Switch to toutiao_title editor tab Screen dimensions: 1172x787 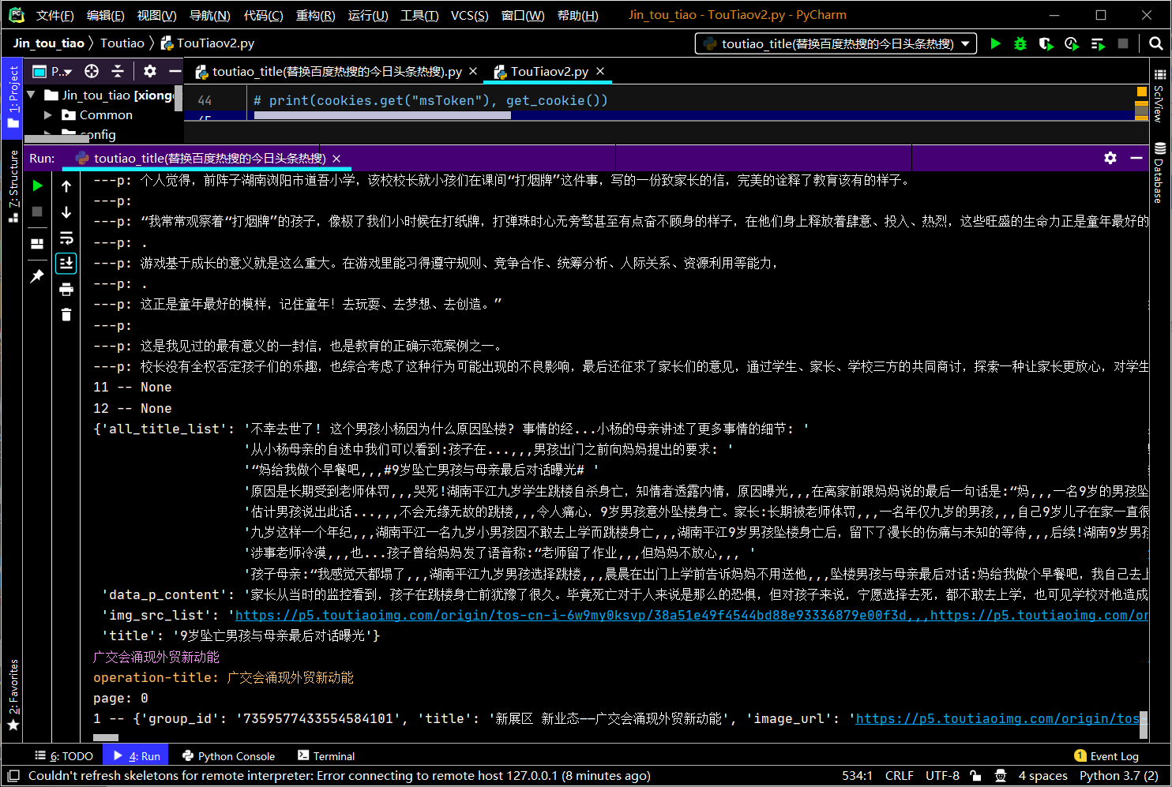click(336, 72)
